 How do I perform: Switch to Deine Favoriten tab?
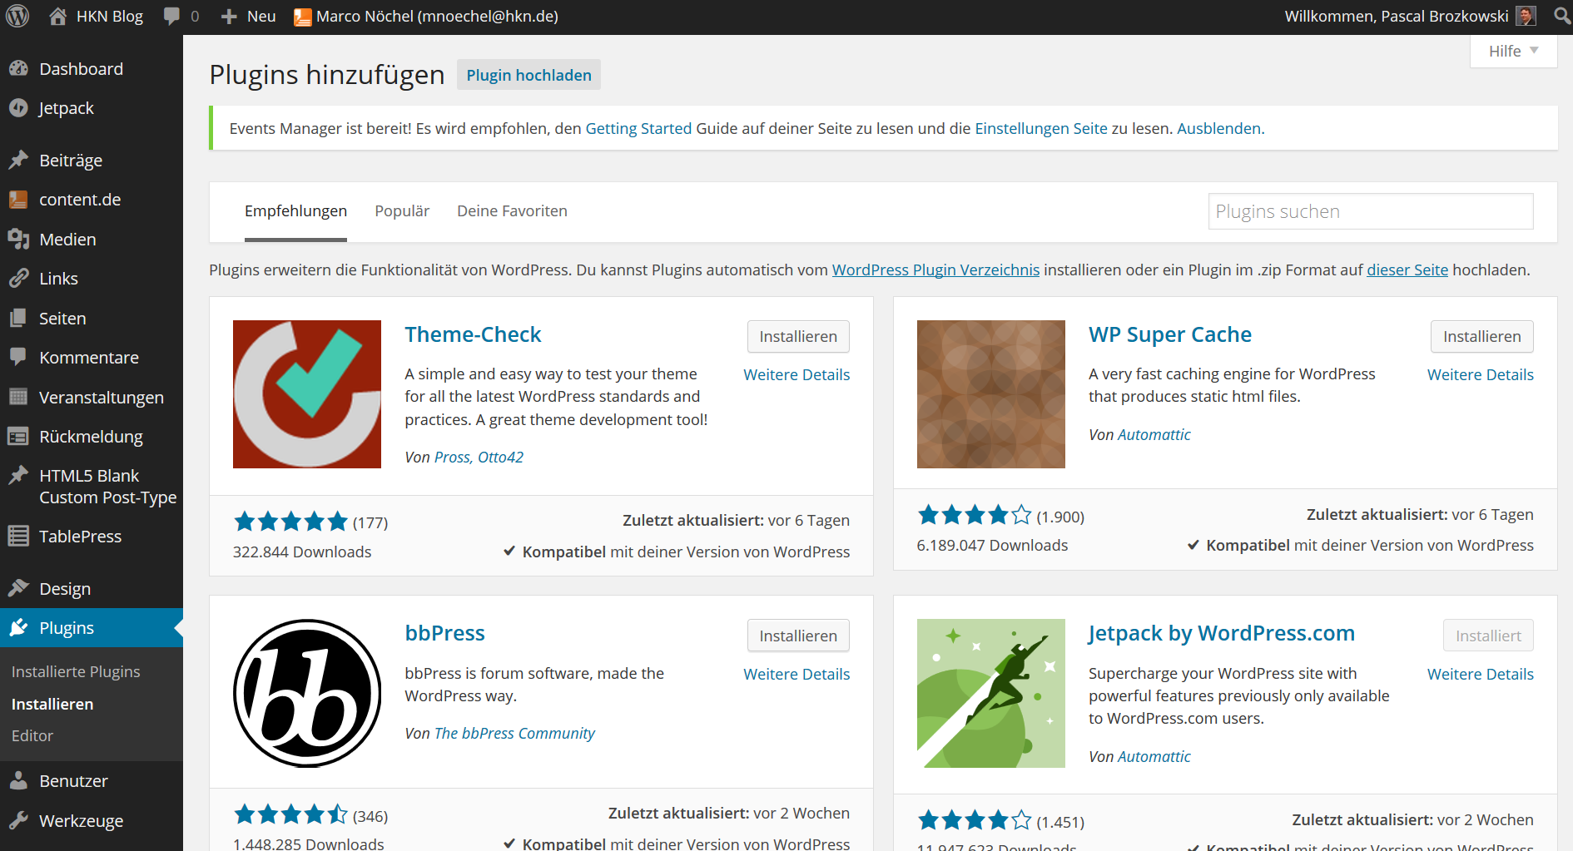click(512, 211)
